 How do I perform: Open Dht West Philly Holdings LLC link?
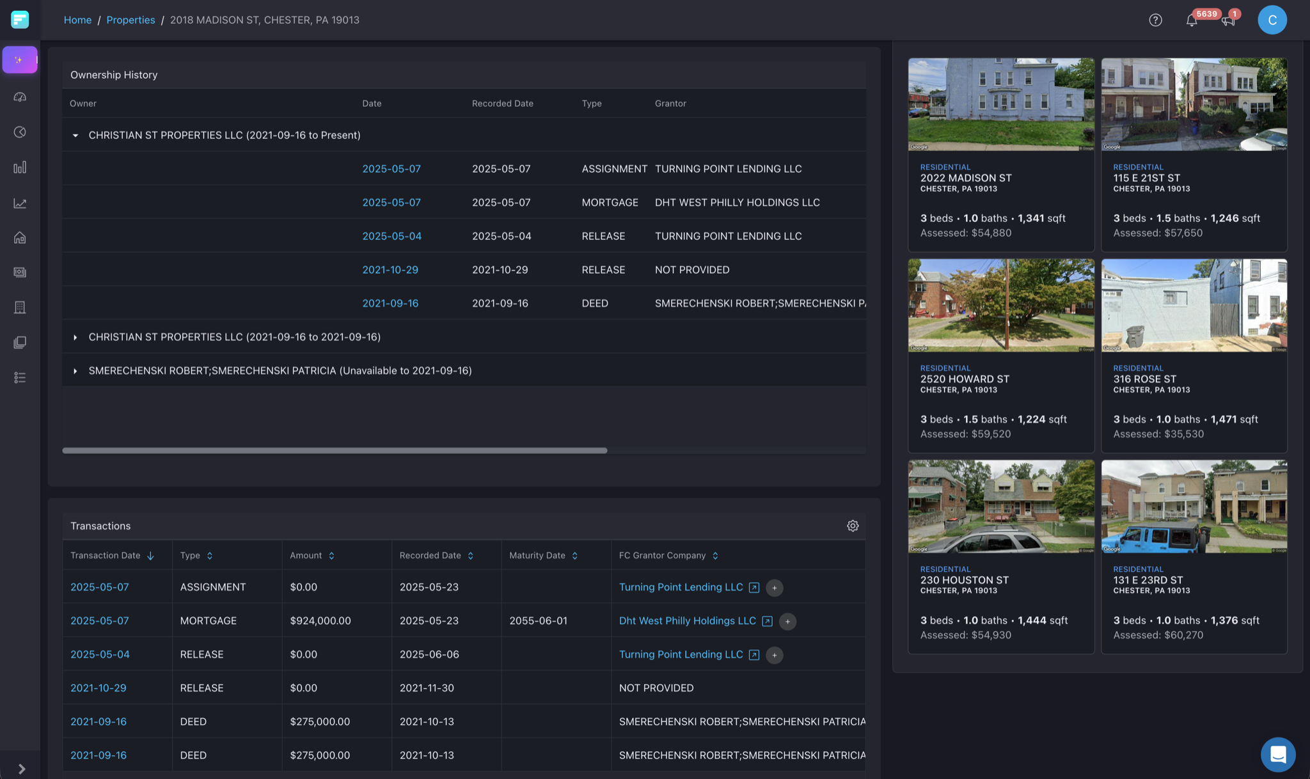(x=687, y=621)
